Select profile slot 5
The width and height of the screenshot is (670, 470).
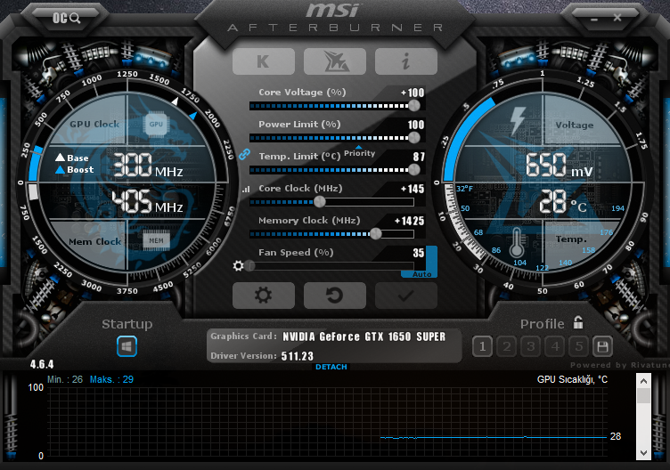click(x=579, y=346)
